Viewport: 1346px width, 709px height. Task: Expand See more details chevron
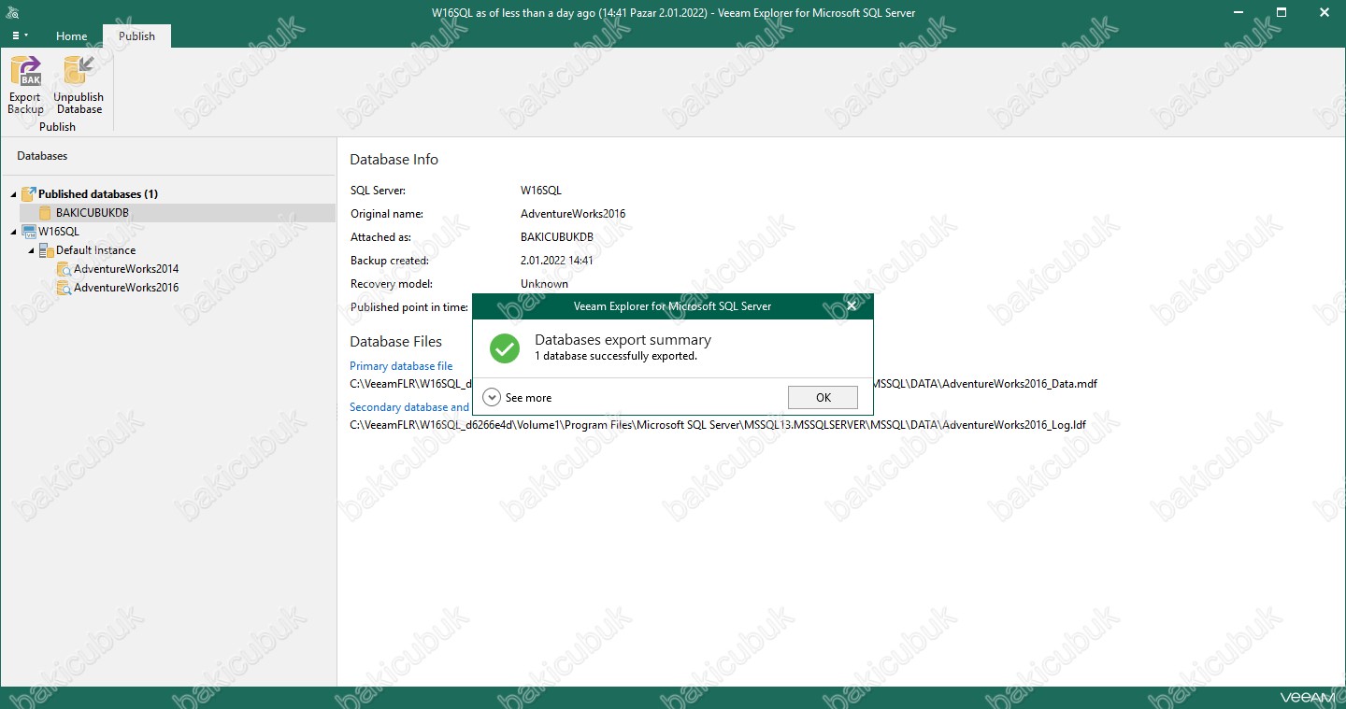pyautogui.click(x=492, y=397)
